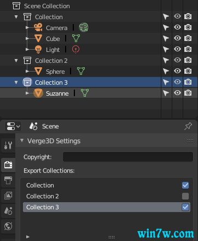Collapse the Collection 3 tree
Screen dimensions: 198x241
(16, 83)
